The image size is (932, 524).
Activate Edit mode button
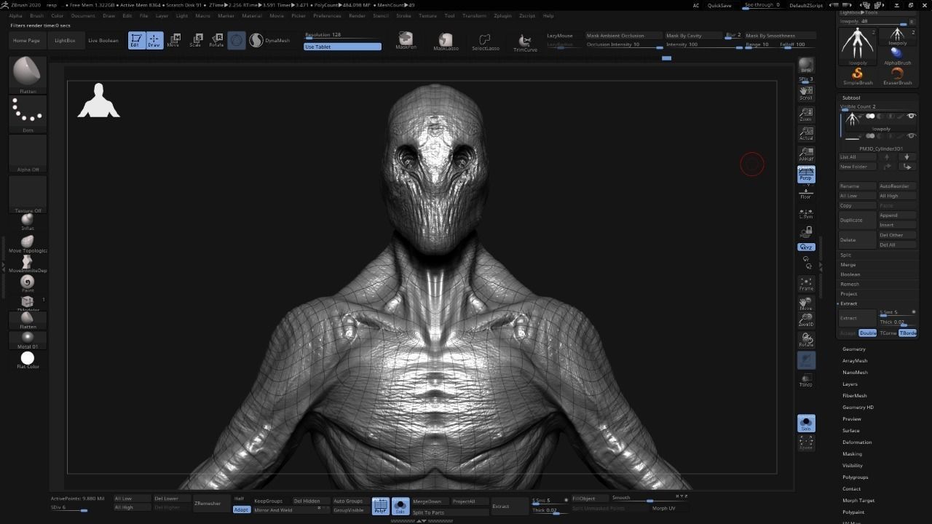[x=135, y=41]
